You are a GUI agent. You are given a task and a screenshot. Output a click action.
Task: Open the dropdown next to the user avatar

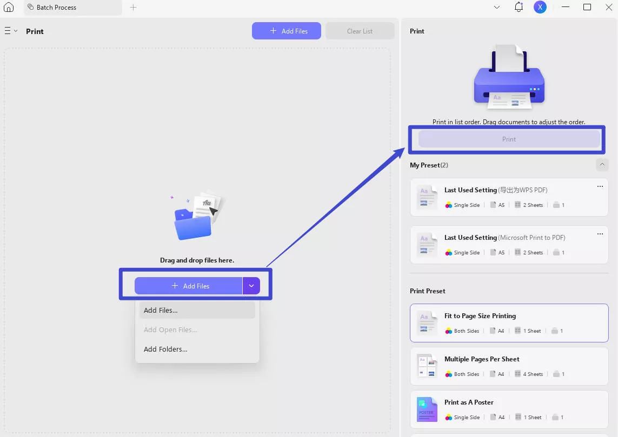click(496, 7)
